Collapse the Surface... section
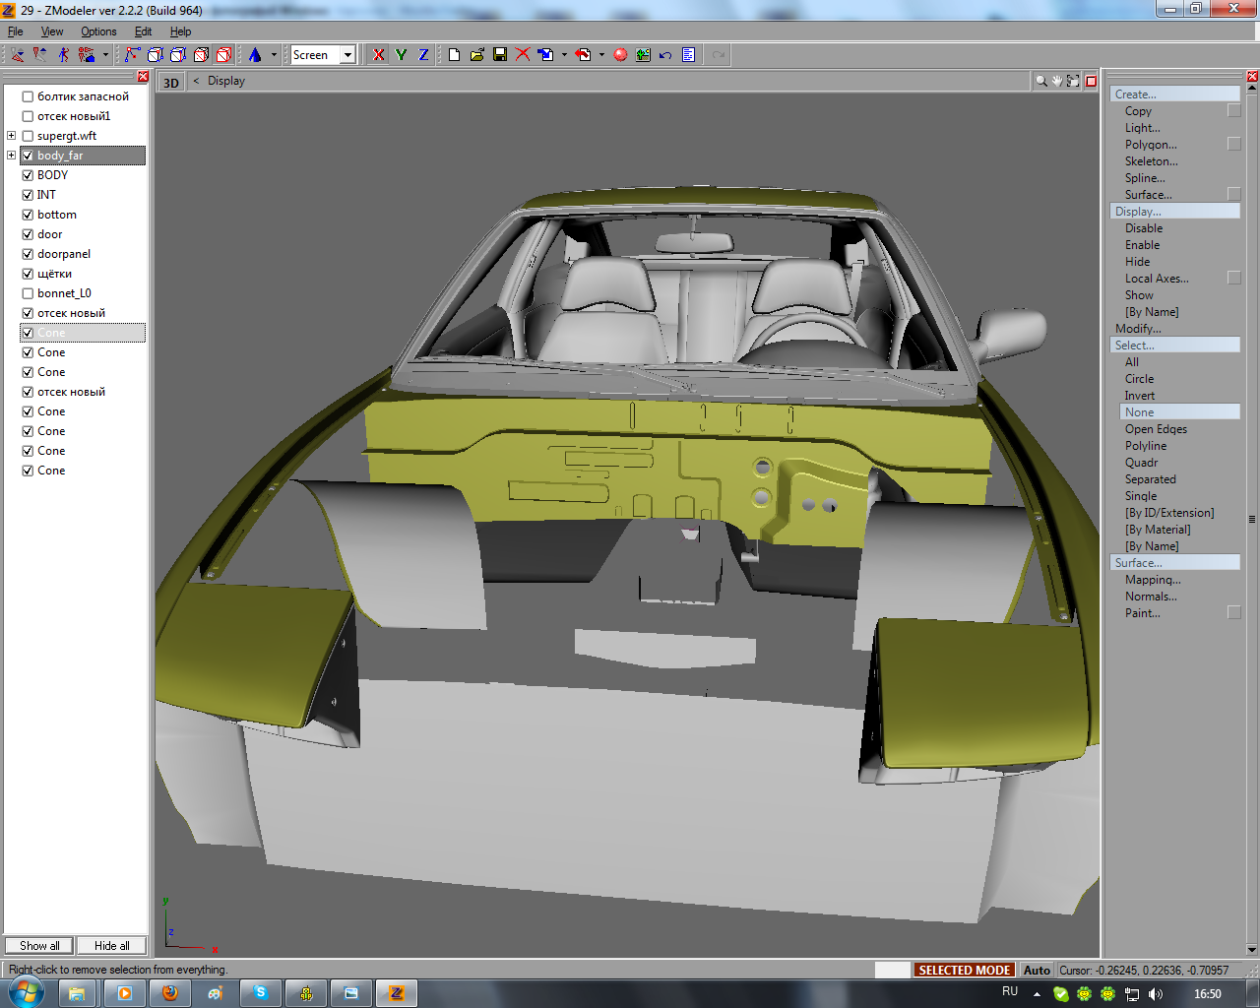1260x1008 pixels. pos(1175,563)
